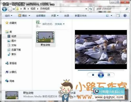Select 库 in the navigation pane
Image resolution: width=131 pixels, height=102 pixels.
[x=10, y=32]
